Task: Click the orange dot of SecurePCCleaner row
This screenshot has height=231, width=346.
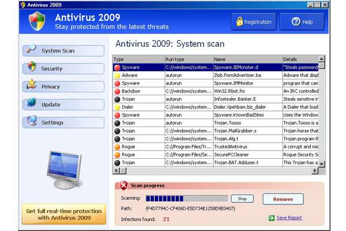Action: (x=117, y=155)
